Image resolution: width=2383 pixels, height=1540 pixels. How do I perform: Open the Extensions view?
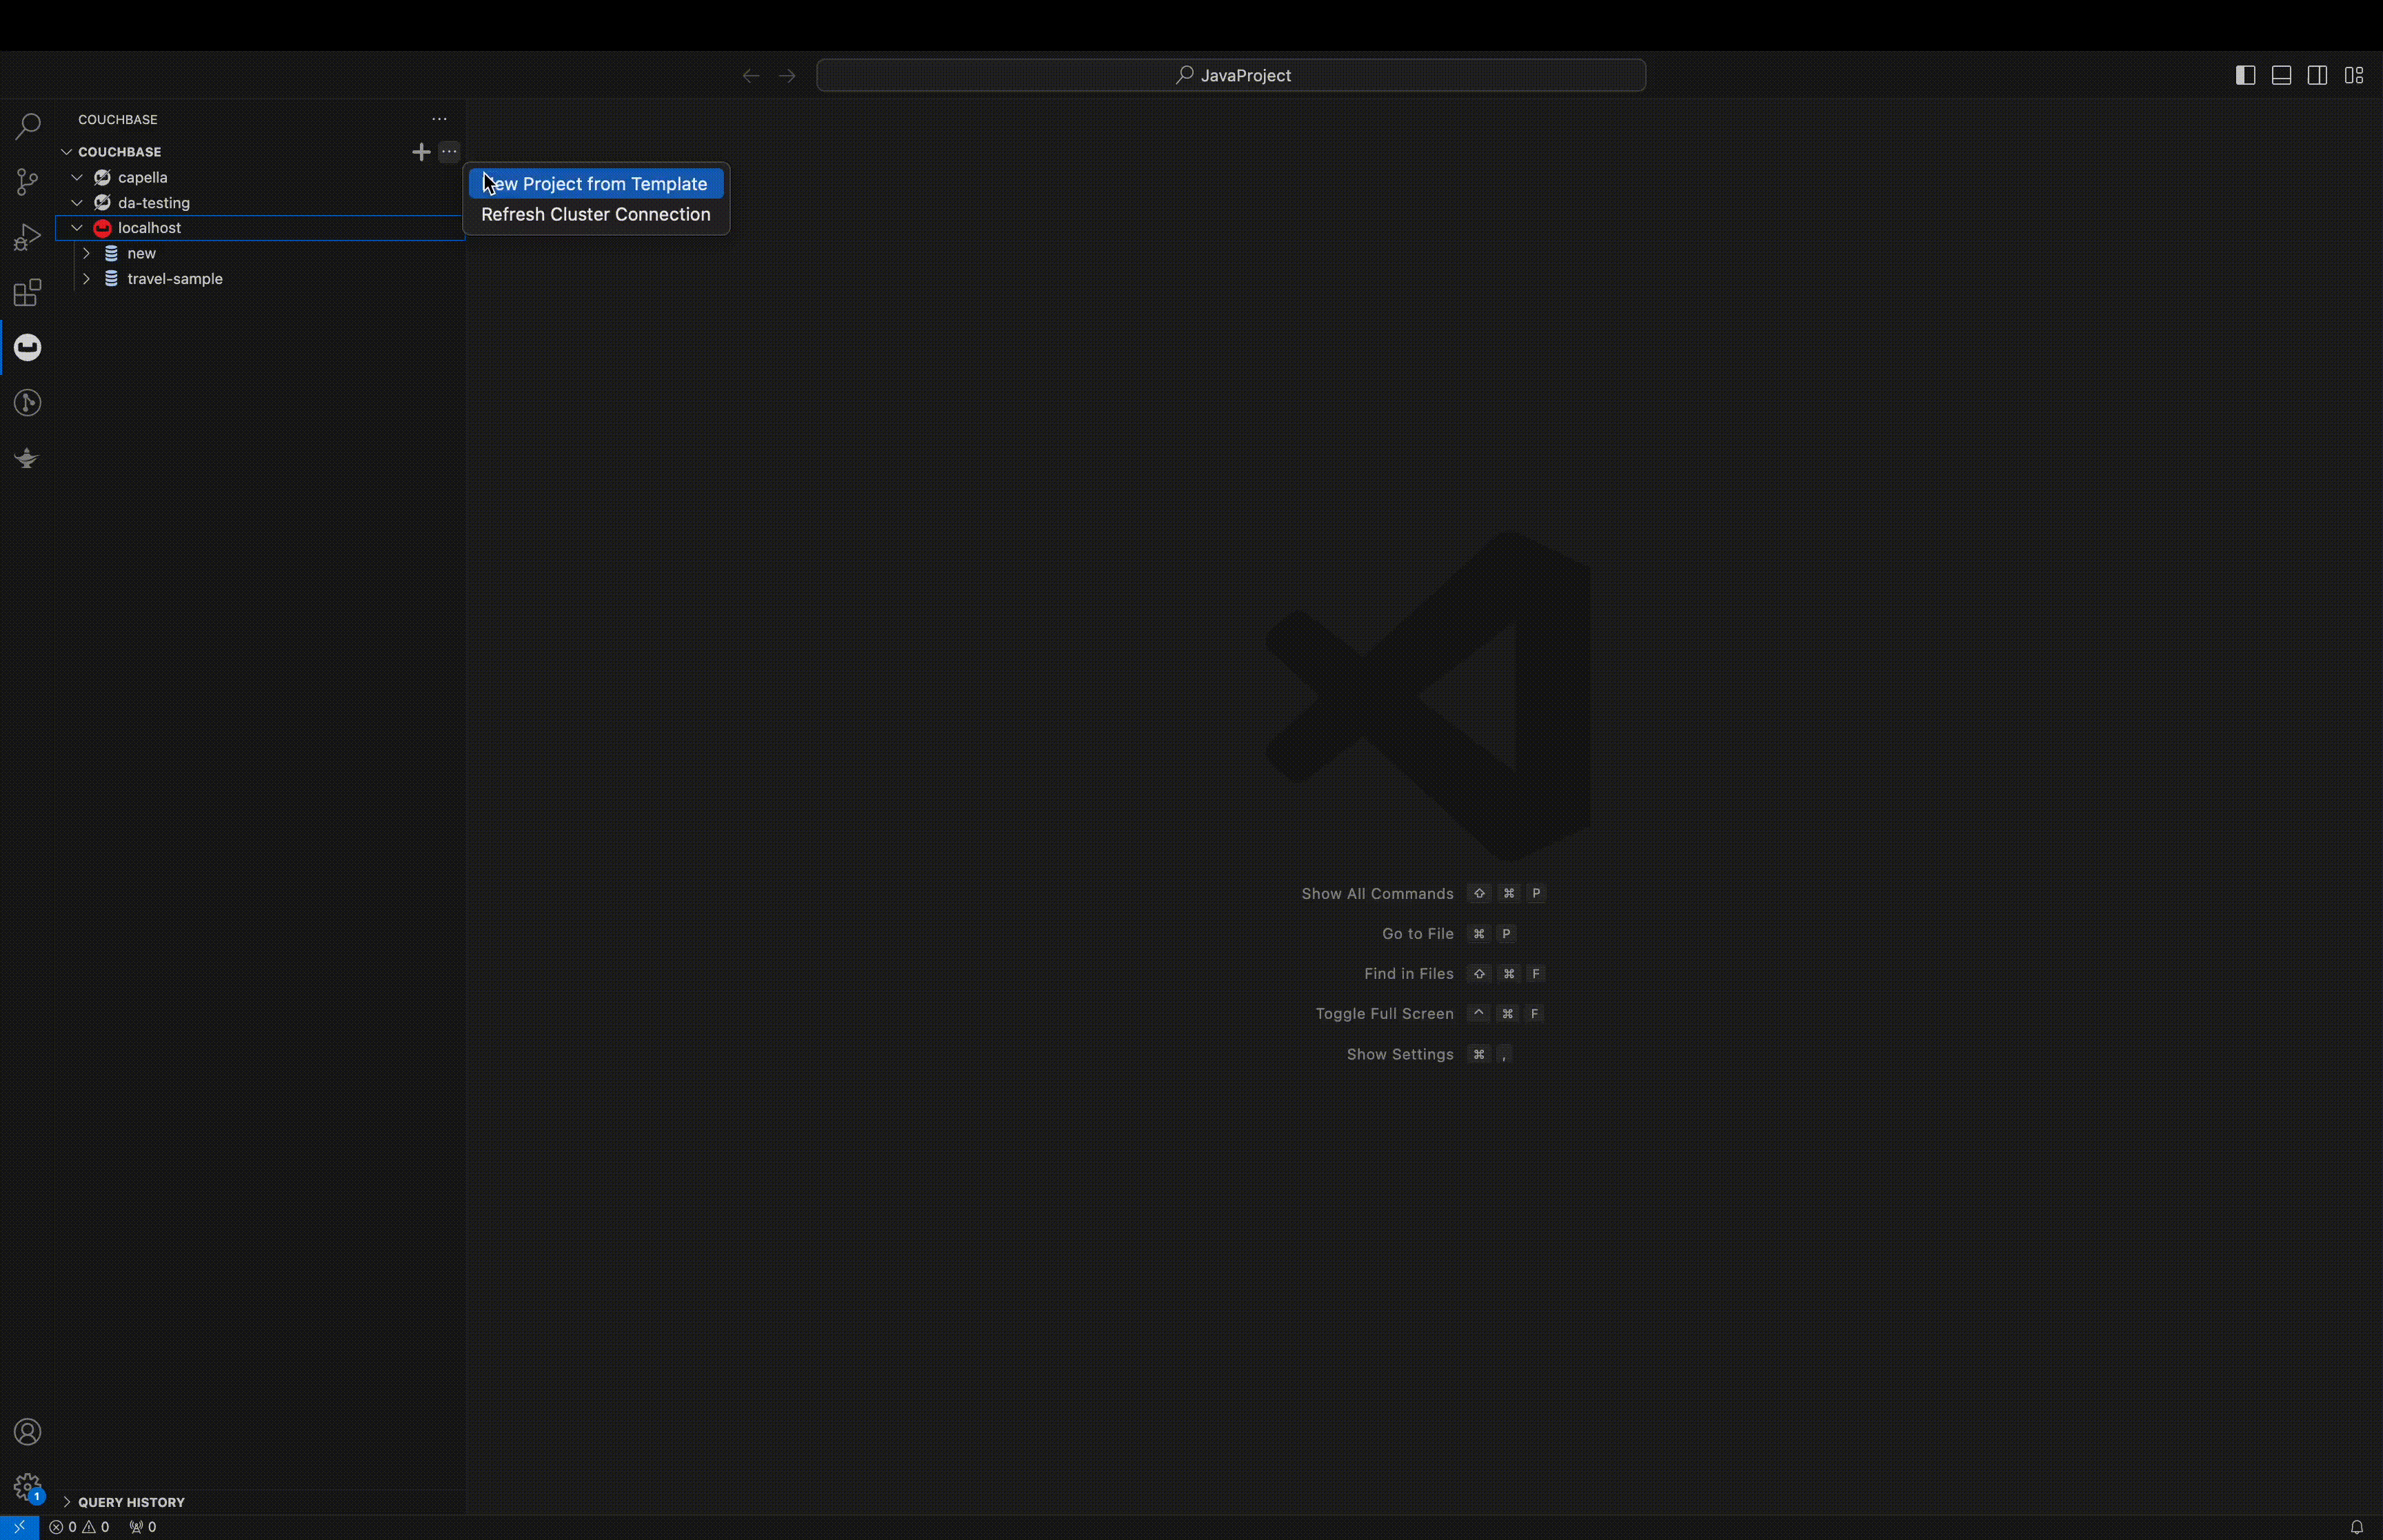coord(27,292)
